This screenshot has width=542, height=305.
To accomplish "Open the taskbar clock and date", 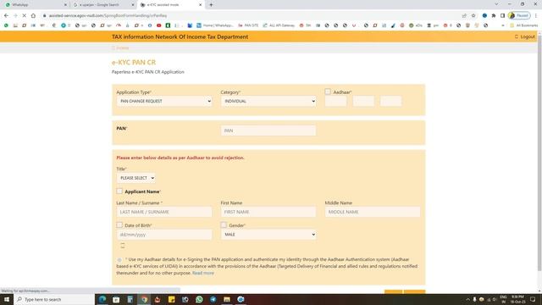I will pyautogui.click(x=517, y=299).
